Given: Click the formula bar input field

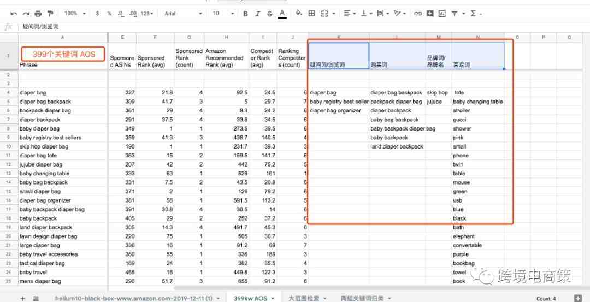Looking at the screenshot, I should 273,26.
